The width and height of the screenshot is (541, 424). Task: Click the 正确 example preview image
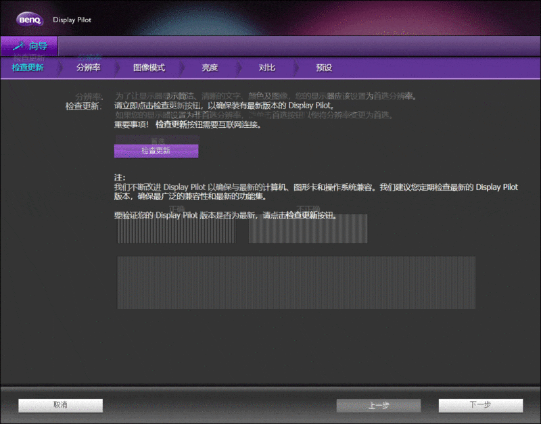pos(177,229)
